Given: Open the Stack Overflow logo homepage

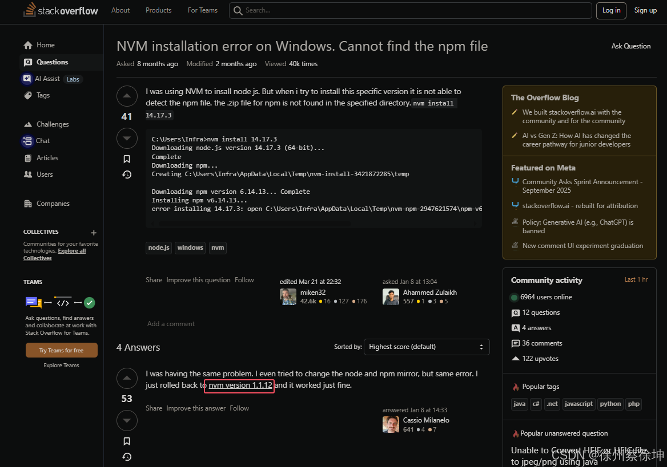Looking at the screenshot, I should click(x=61, y=10).
